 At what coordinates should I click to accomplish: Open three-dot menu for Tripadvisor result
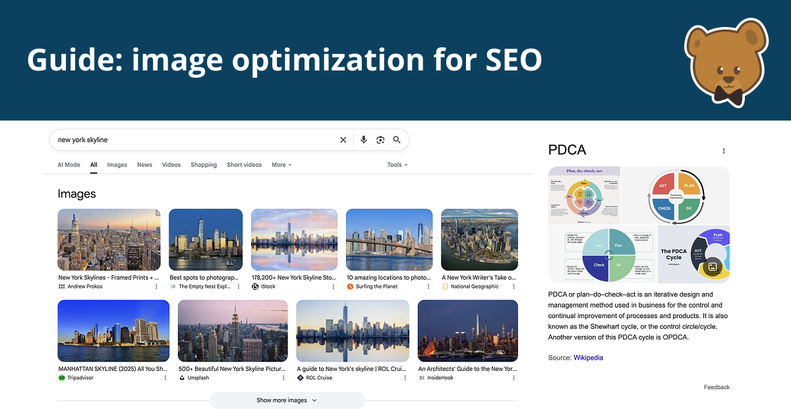pos(165,378)
